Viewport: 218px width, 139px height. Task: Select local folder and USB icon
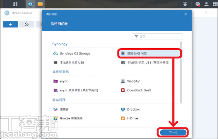[x=56, y=62]
